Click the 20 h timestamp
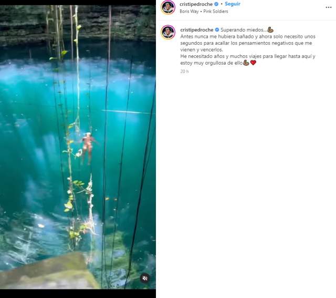The image size is (336, 298). tap(184, 71)
